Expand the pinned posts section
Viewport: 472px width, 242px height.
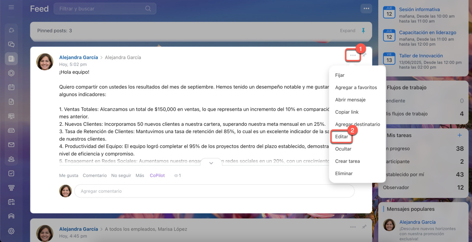click(348, 31)
